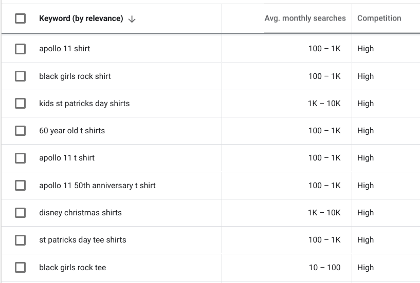This screenshot has height=283, width=420.
Task: Click the 1K – 10K value for disney christmas shirts
Action: point(324,213)
